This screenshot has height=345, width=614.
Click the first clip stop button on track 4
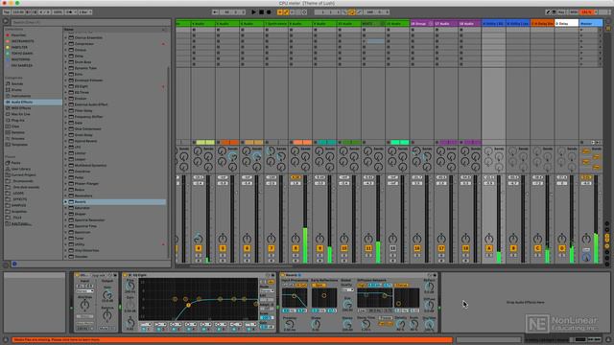pyautogui.click(x=194, y=30)
